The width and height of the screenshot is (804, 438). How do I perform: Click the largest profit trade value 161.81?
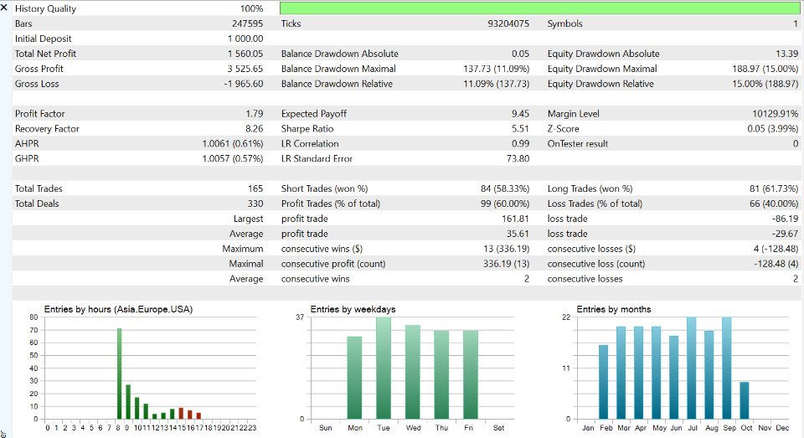pos(515,219)
